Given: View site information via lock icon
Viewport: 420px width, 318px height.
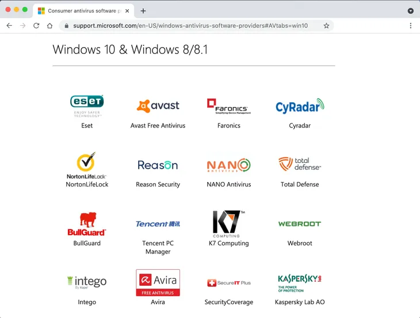Looking at the screenshot, I should click(x=67, y=26).
